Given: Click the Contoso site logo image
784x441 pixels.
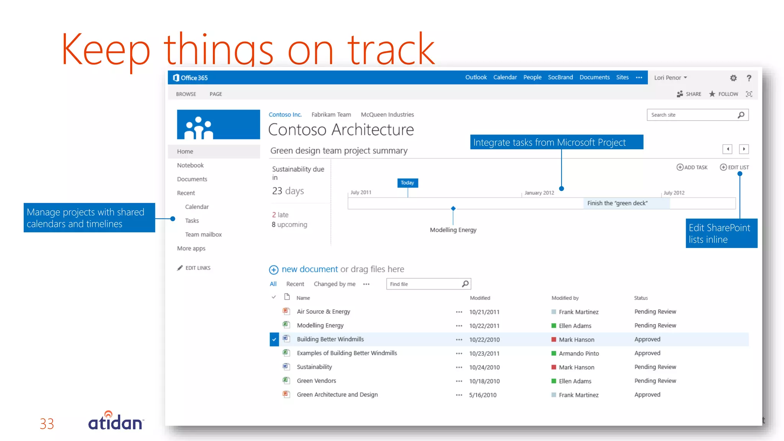Looking at the screenshot, I should 218,124.
